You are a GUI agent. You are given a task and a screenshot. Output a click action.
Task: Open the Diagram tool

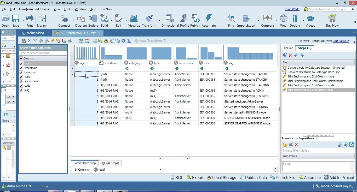(81, 21)
